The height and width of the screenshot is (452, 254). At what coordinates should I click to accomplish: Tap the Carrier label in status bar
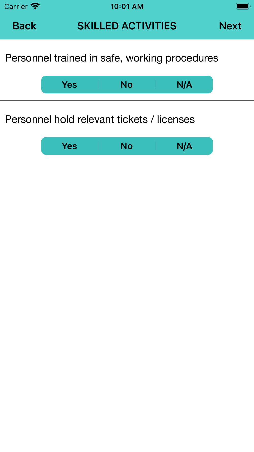(16, 6)
